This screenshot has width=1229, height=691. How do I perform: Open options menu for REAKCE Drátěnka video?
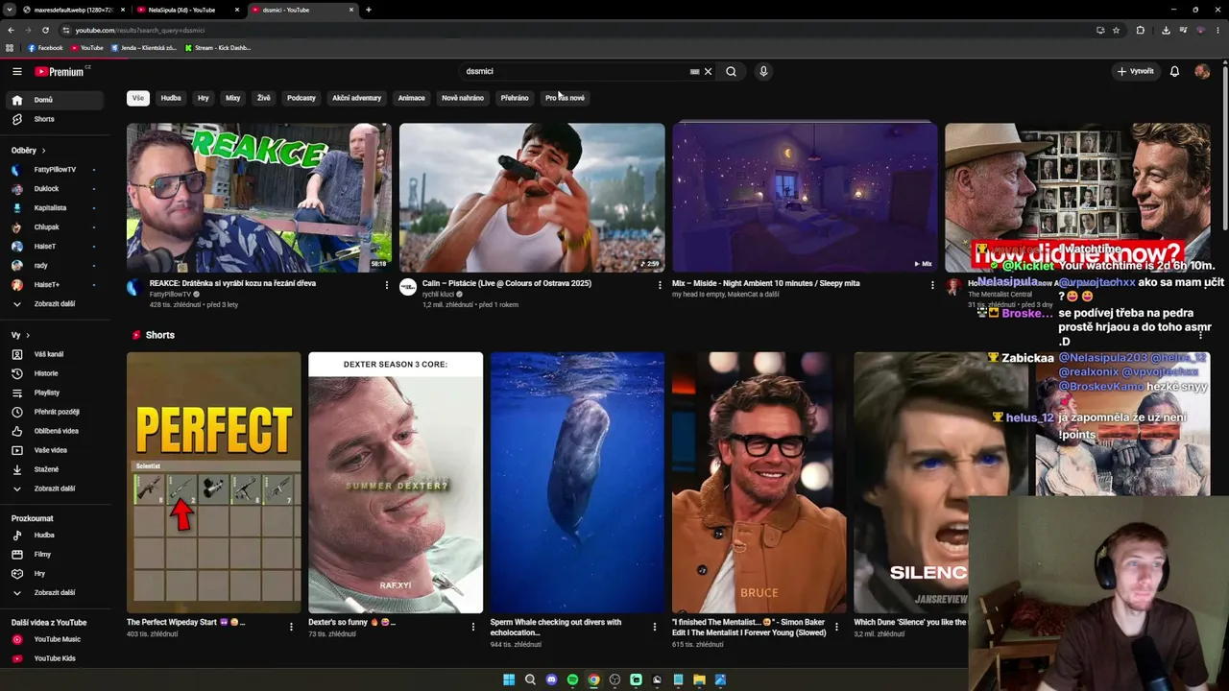point(387,285)
